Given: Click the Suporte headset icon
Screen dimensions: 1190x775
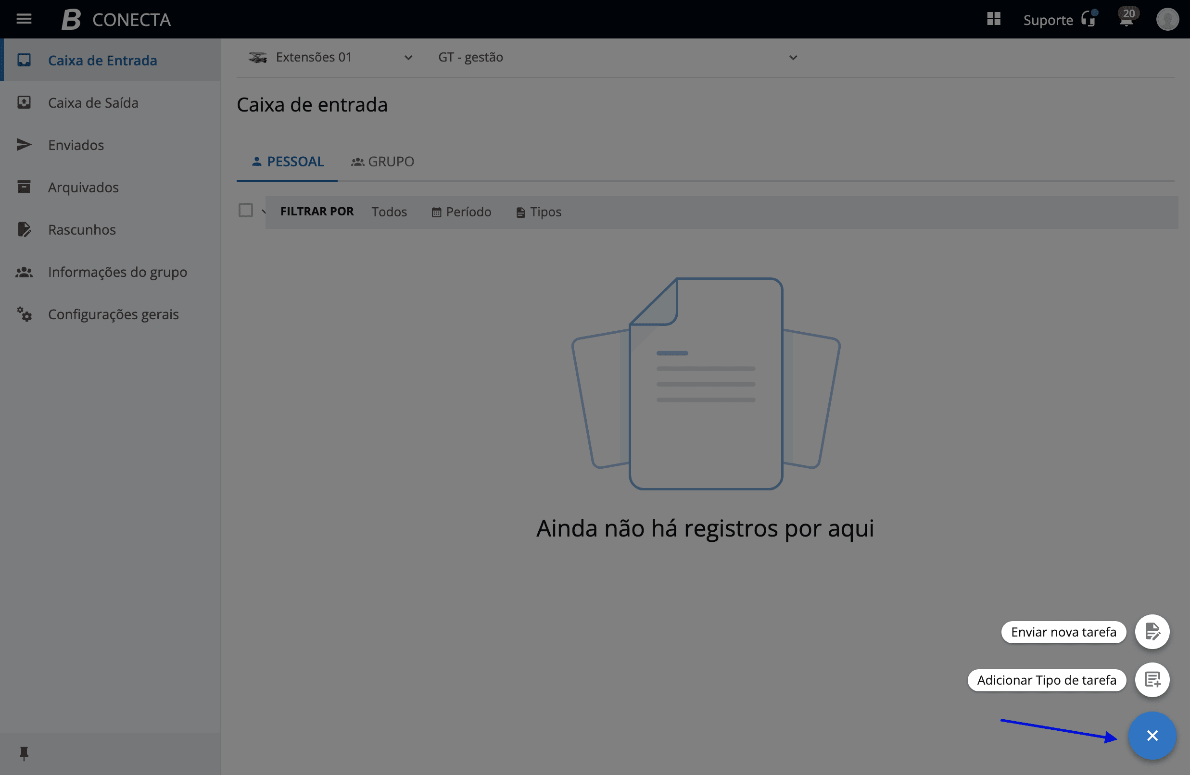Looking at the screenshot, I should (1088, 19).
